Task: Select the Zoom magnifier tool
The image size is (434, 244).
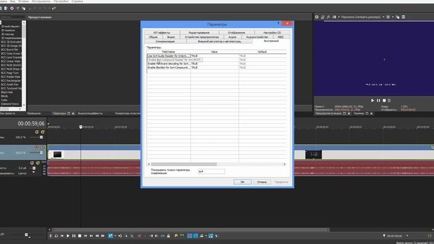Action: (132, 236)
